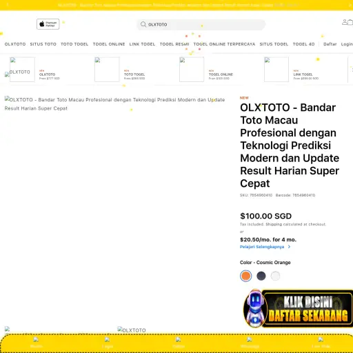
Task: Choose the white color option
Action: pos(275,276)
